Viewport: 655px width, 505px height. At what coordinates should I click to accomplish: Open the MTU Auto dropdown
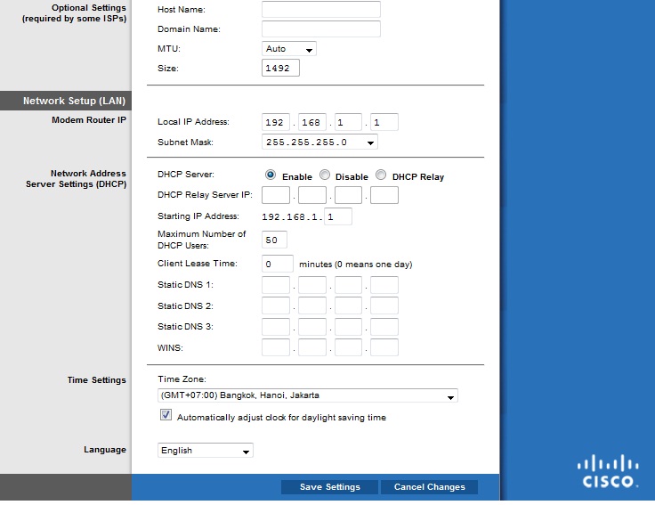point(288,48)
